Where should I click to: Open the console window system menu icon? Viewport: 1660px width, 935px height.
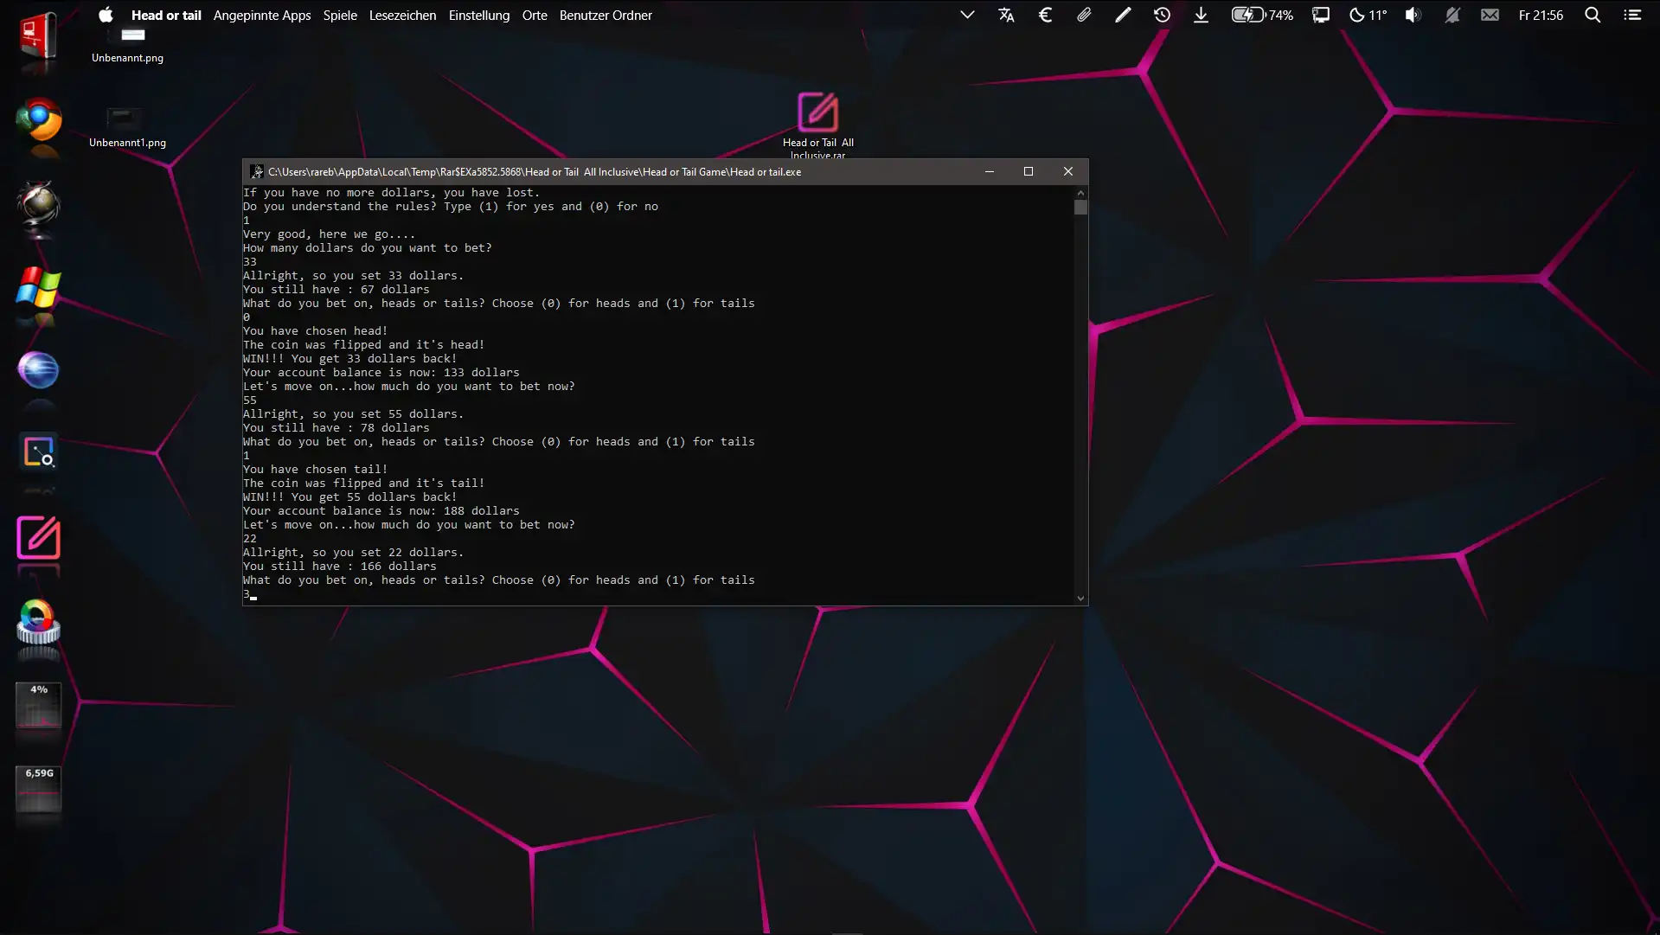tap(256, 171)
